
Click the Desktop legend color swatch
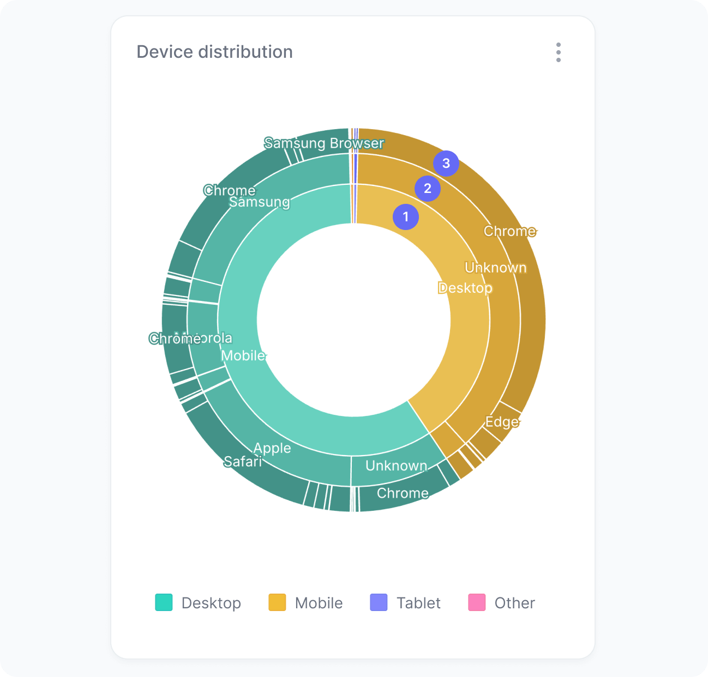coord(164,603)
